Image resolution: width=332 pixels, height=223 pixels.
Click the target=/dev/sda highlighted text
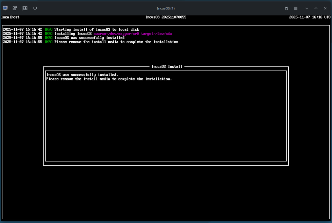157,33
